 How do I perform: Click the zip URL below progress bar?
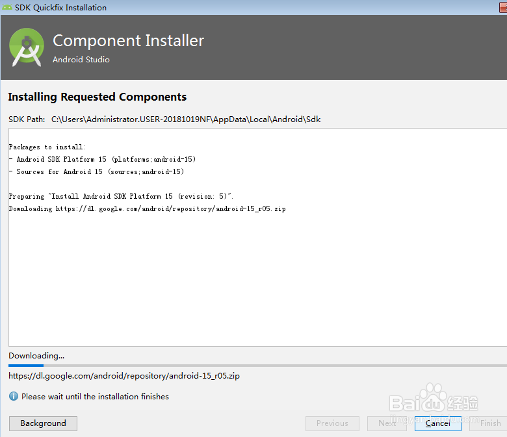pos(124,376)
